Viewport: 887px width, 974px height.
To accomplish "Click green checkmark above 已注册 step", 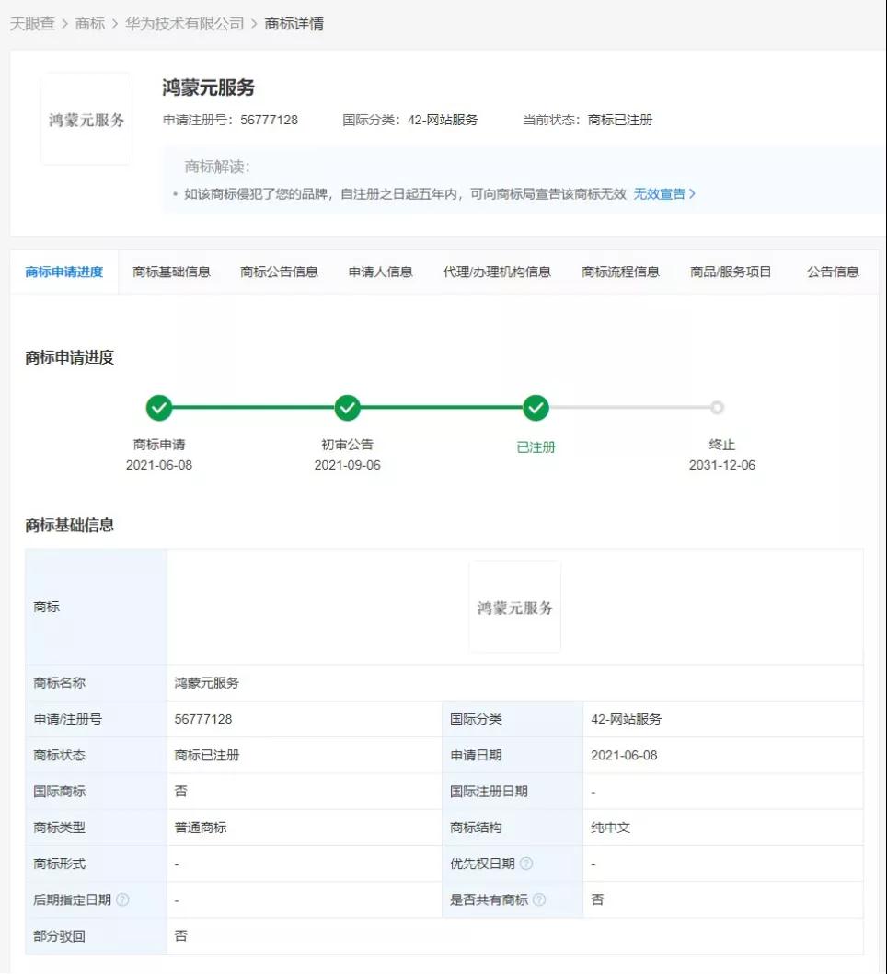I will click(536, 408).
